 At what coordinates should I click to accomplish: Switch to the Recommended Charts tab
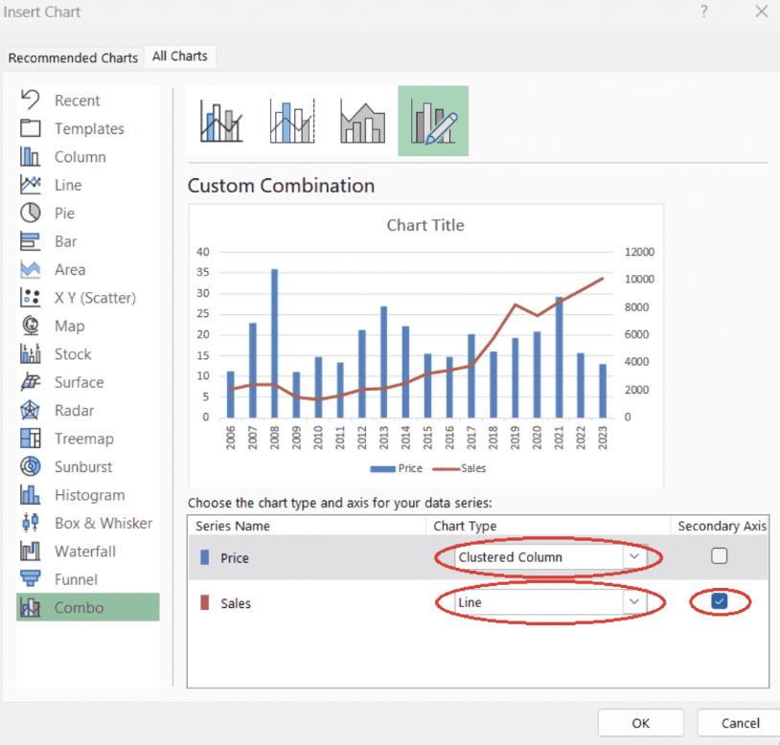73,57
